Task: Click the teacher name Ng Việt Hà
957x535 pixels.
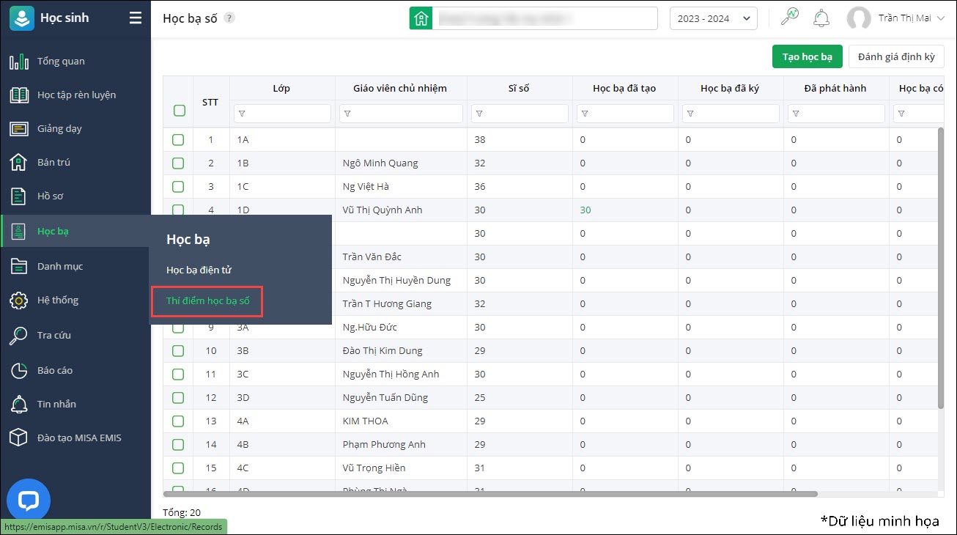Action: click(x=366, y=186)
